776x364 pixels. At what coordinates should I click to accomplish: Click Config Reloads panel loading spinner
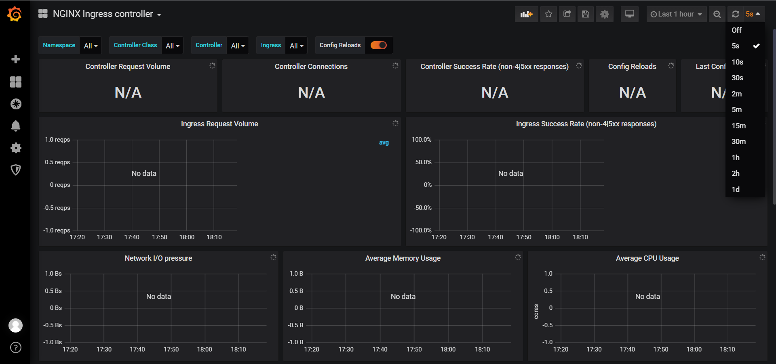pyautogui.click(x=671, y=65)
